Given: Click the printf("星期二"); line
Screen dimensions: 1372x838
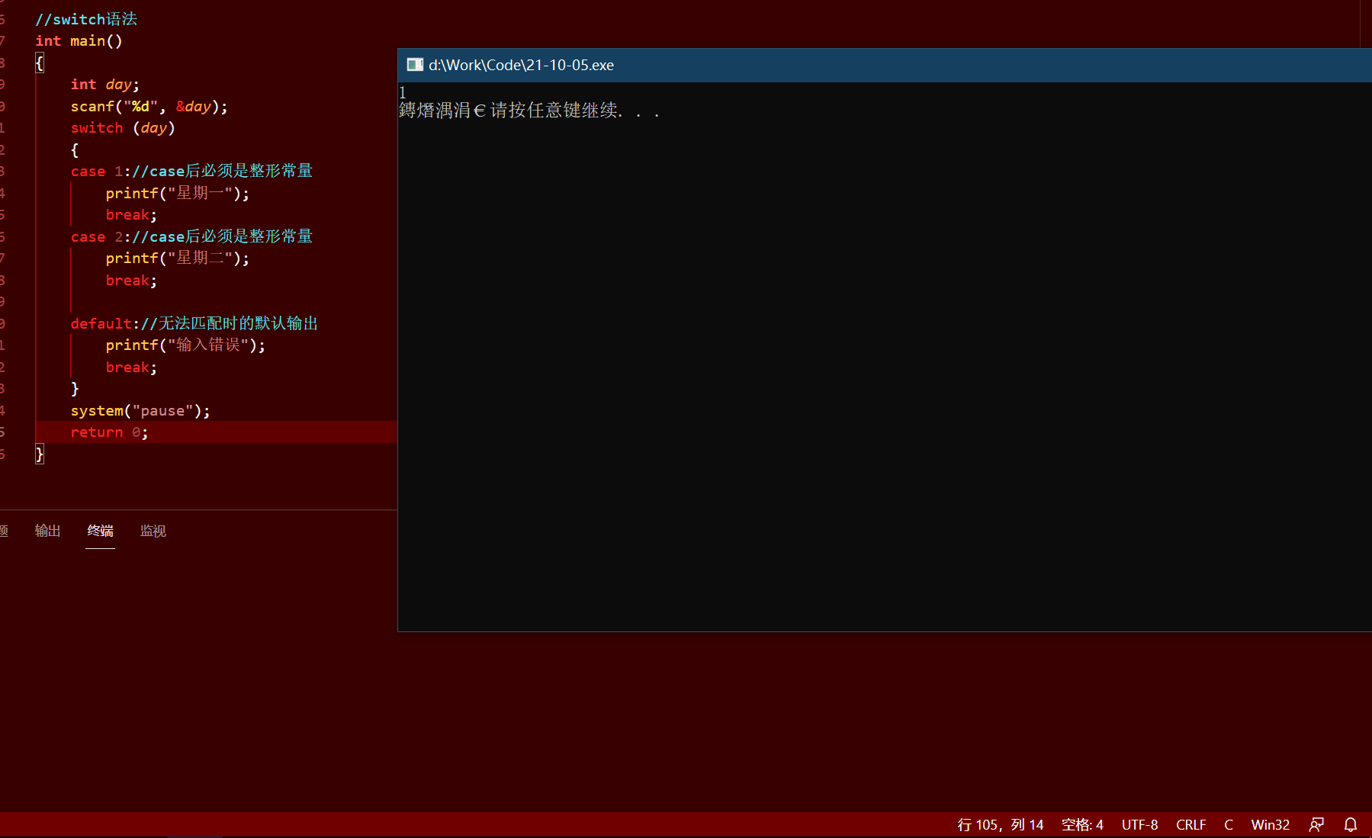Looking at the screenshot, I should point(178,258).
